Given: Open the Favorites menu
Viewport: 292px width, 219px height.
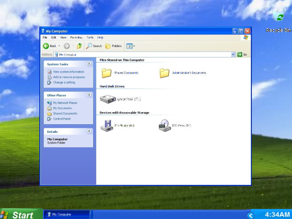Looking at the screenshot, I should 76,37.
